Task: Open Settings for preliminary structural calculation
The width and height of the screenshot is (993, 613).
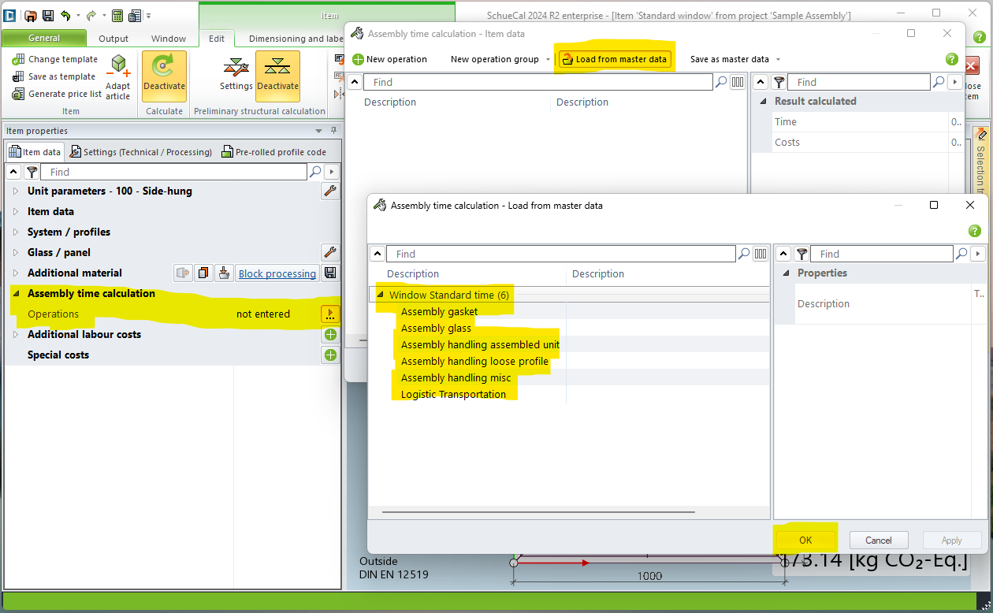Action: pyautogui.click(x=236, y=73)
